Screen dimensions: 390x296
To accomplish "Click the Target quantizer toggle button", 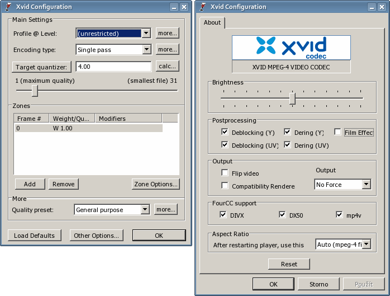I will [41, 67].
